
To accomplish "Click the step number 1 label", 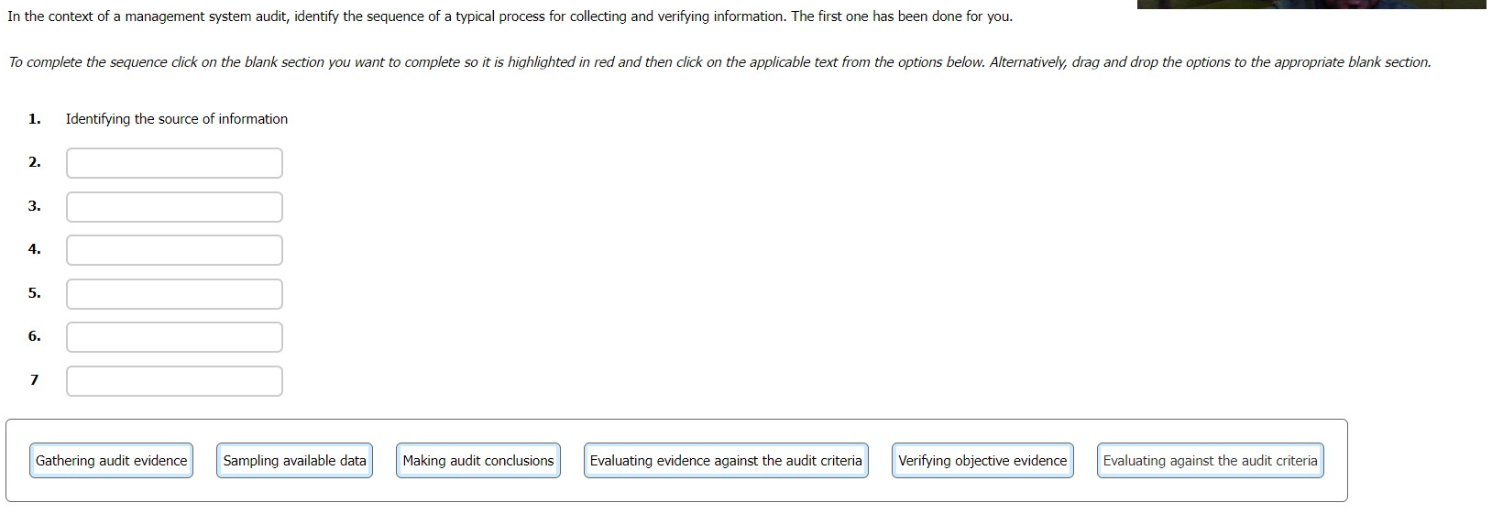I will click(x=34, y=119).
